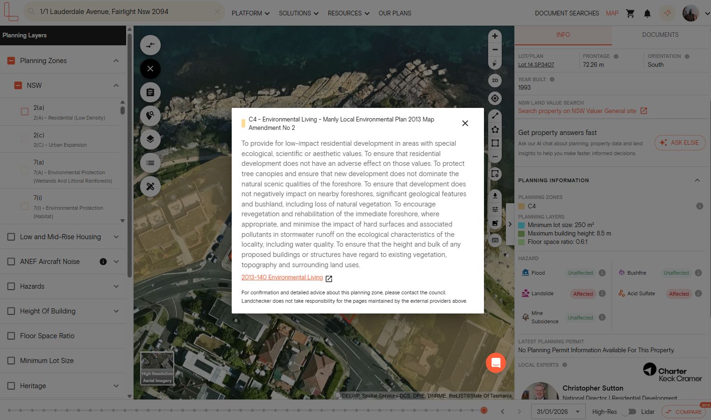Click info icon beside ANEF Aircraft Noise
Screen dimensions: 711x420
(103, 262)
